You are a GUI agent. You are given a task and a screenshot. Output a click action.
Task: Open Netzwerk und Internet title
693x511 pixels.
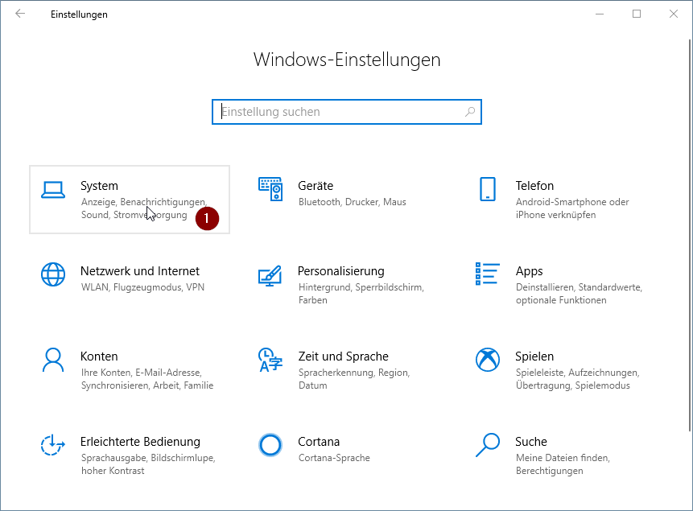point(140,271)
